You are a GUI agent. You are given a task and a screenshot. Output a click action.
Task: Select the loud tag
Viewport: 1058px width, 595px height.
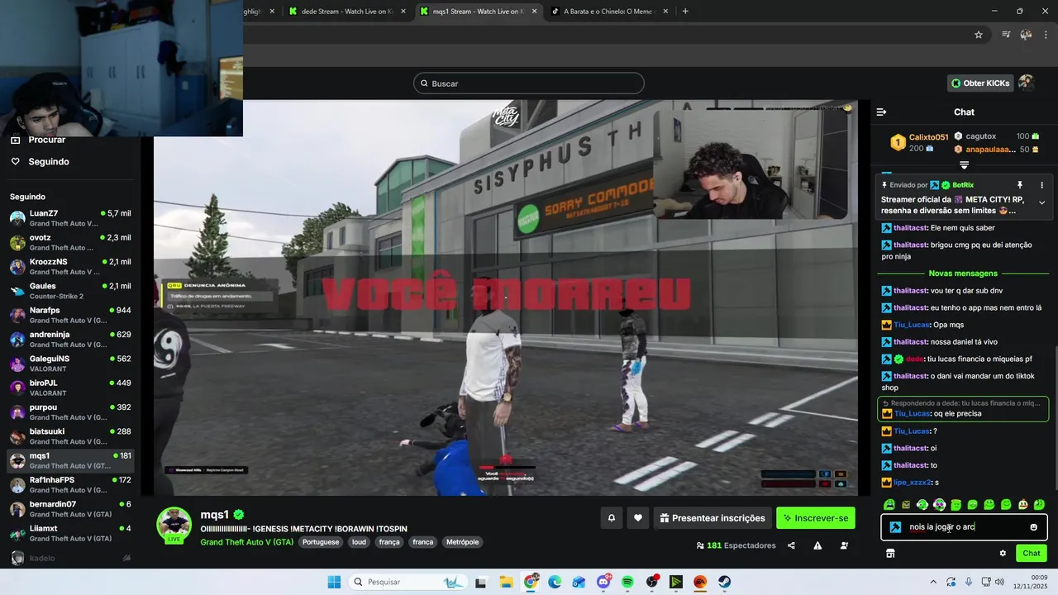pyautogui.click(x=359, y=542)
